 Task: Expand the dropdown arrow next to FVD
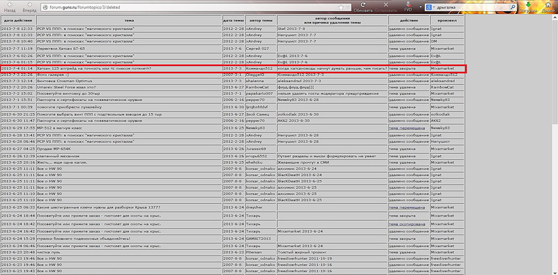[421, 7]
